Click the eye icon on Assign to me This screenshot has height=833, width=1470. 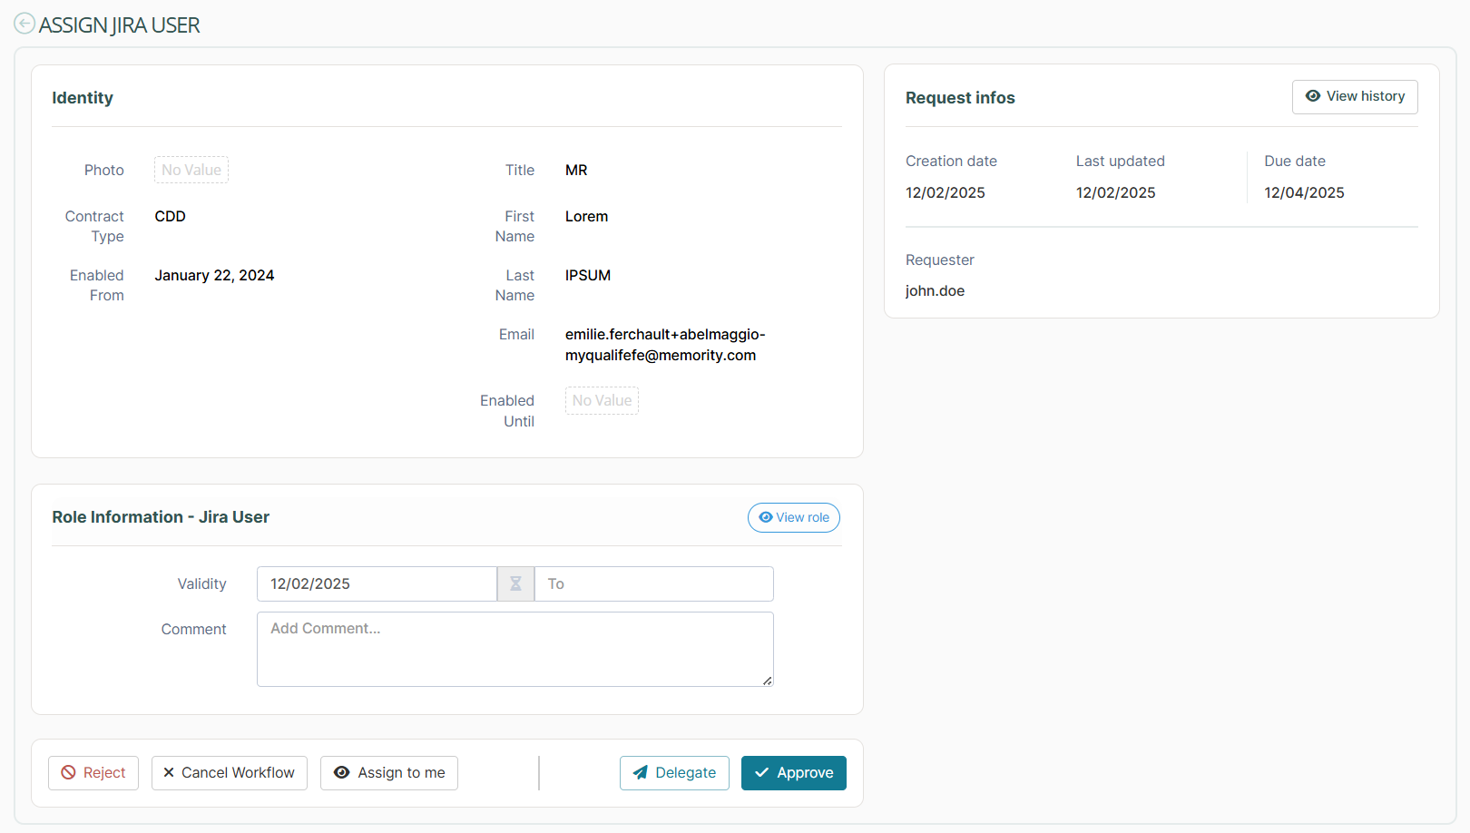point(342,773)
